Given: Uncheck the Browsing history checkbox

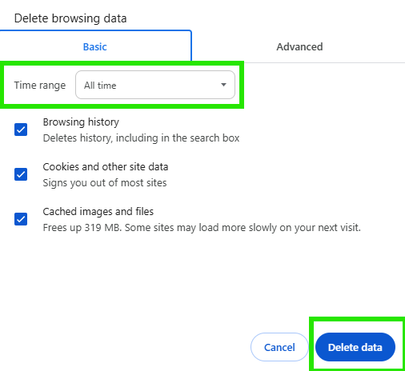Looking at the screenshot, I should click(x=21, y=130).
